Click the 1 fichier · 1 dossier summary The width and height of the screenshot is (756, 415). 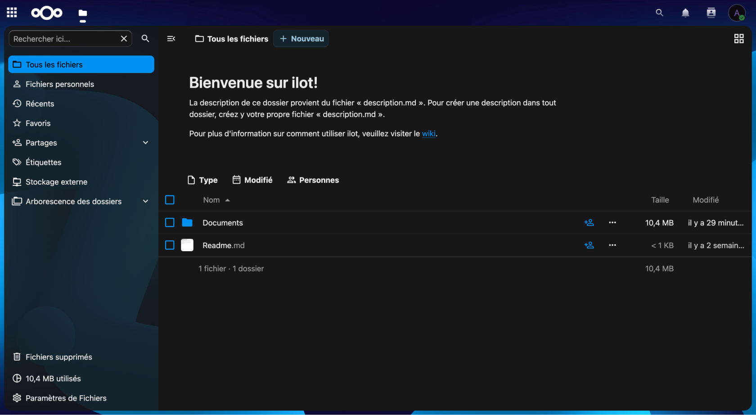pos(231,269)
